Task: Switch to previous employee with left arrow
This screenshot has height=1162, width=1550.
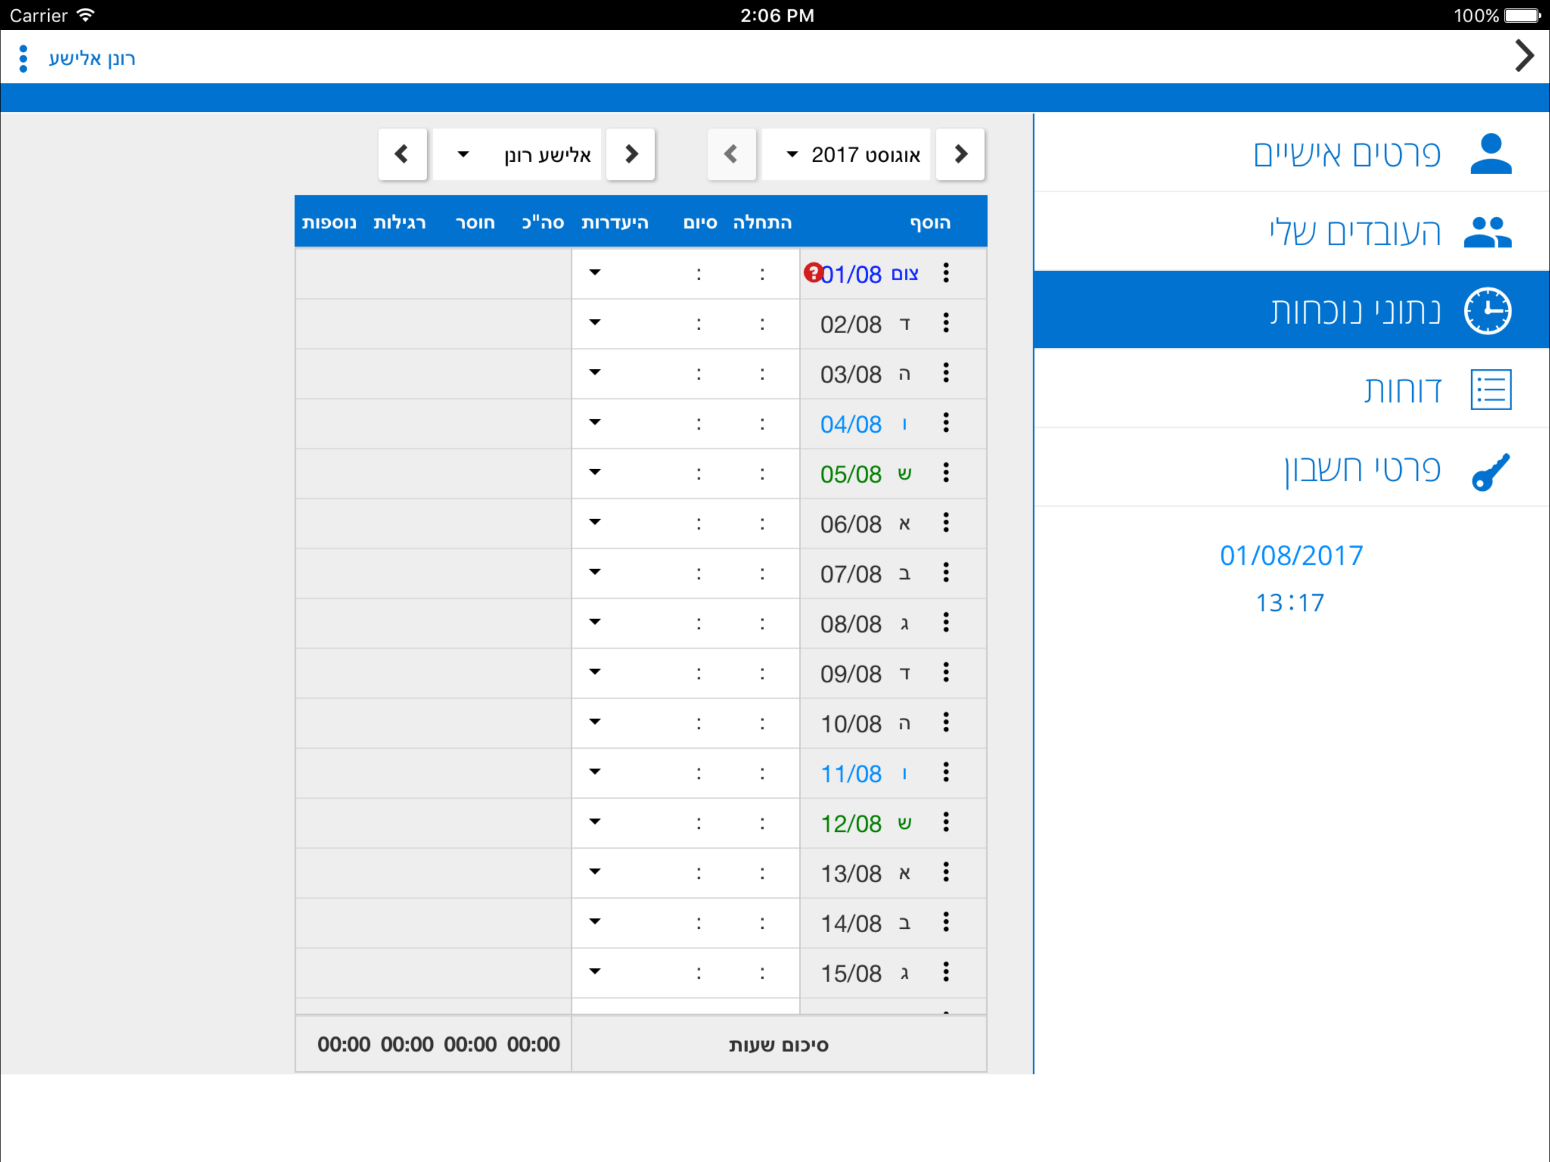Action: (402, 154)
